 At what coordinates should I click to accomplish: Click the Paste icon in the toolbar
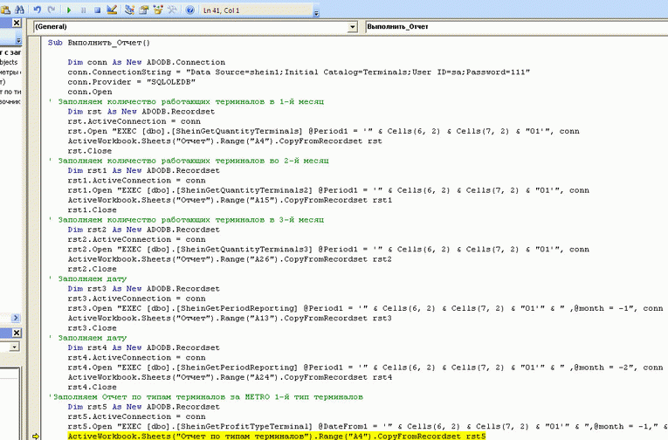5,10
